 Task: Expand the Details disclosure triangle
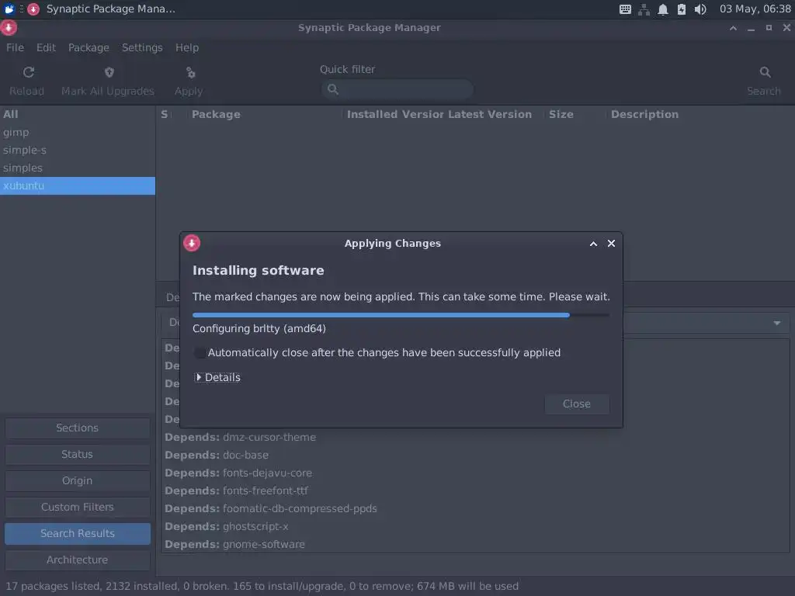tap(199, 378)
